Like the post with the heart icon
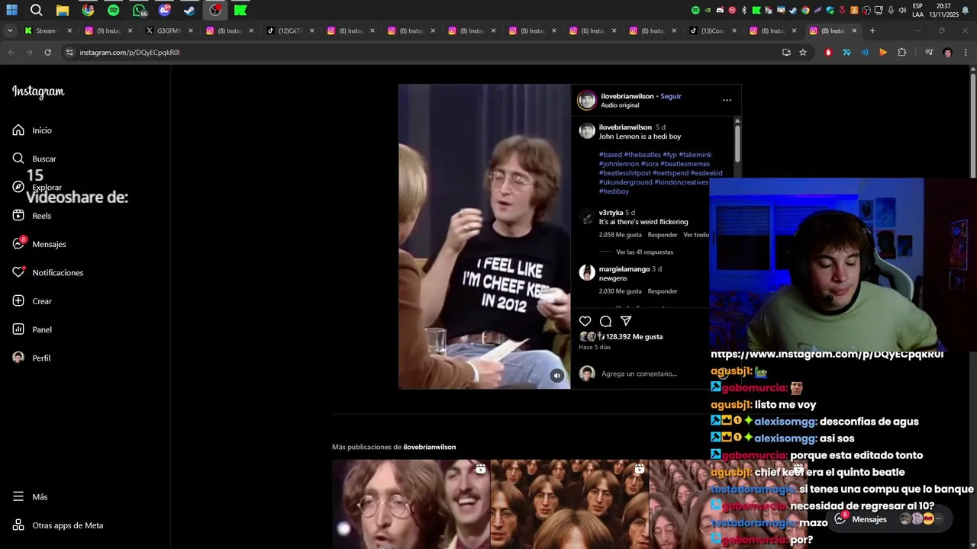The width and height of the screenshot is (977, 549). [585, 321]
